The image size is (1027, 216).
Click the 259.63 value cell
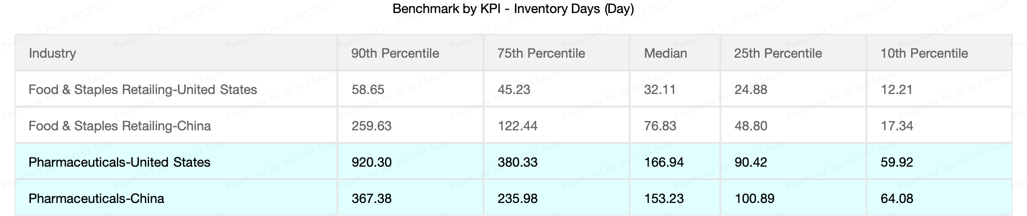click(x=371, y=126)
